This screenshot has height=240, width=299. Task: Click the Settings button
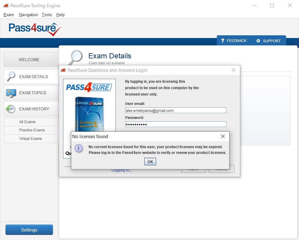click(29, 230)
